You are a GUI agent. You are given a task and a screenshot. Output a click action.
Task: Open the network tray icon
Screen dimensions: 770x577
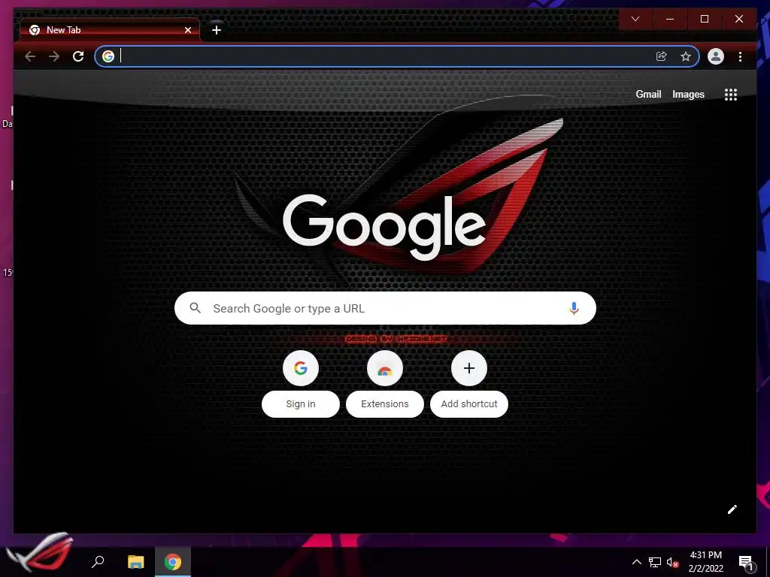(x=655, y=562)
